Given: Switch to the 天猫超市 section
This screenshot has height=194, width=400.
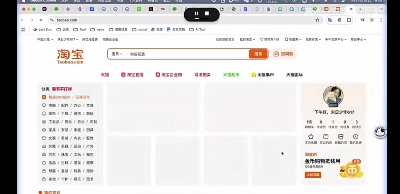Looking at the screenshot, I should 232,75.
